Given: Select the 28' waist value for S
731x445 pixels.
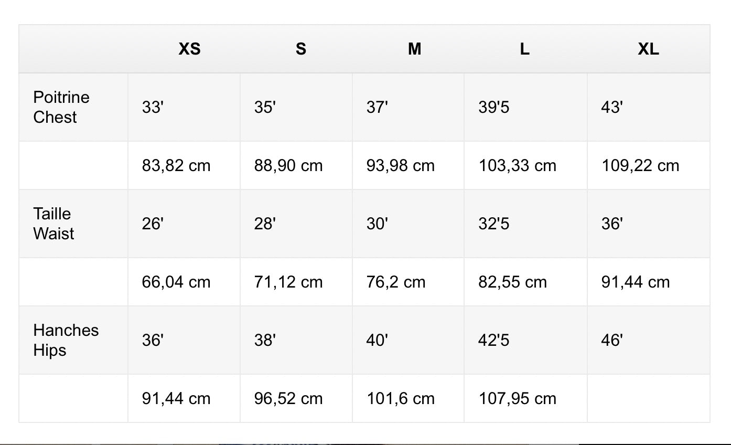Looking at the screenshot, I should pos(265,224).
